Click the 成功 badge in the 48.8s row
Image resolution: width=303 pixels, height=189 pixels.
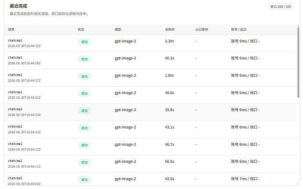84,94
